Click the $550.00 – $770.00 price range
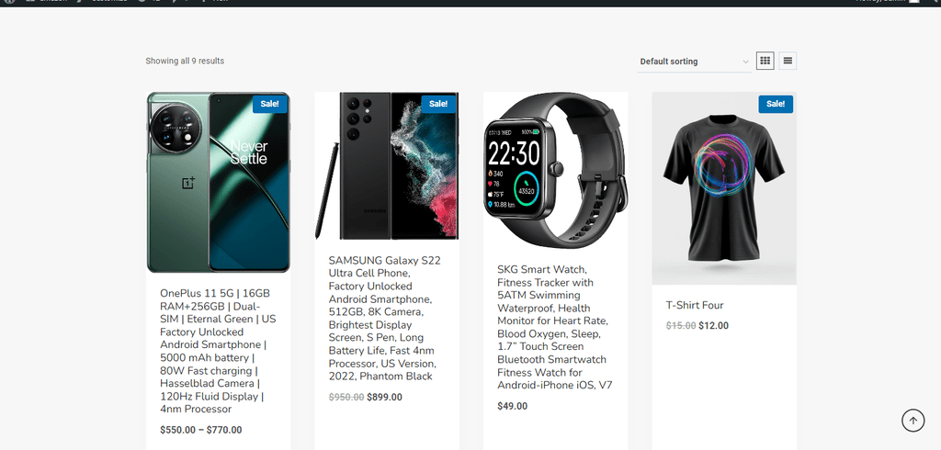This screenshot has width=941, height=450. tap(201, 430)
